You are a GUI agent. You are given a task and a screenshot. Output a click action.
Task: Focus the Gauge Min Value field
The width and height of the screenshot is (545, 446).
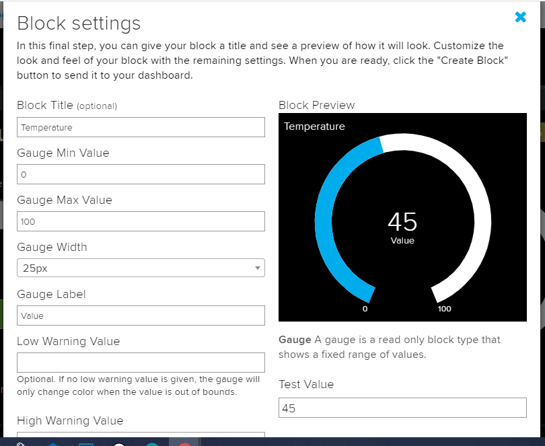(141, 174)
